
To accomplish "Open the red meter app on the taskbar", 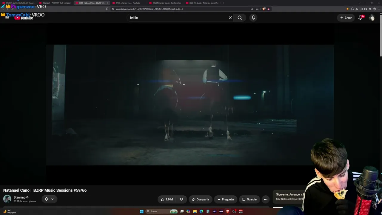I will [x=241, y=211].
